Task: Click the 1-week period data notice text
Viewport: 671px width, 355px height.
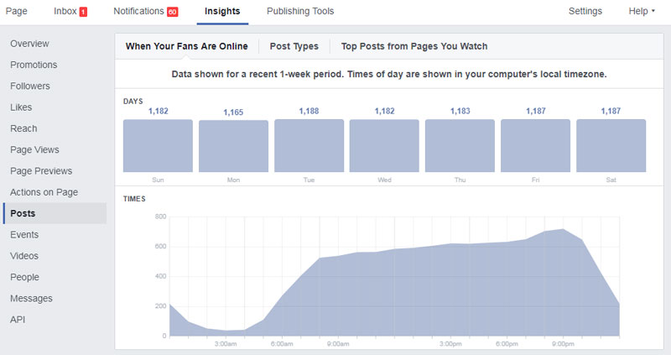Action: pos(389,74)
